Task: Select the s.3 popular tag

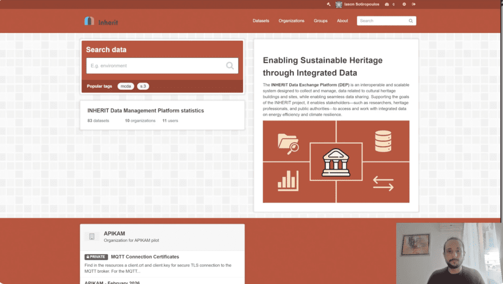Action: coord(143,86)
